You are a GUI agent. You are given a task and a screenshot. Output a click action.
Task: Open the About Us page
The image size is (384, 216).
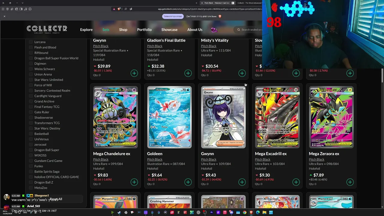pyautogui.click(x=195, y=30)
